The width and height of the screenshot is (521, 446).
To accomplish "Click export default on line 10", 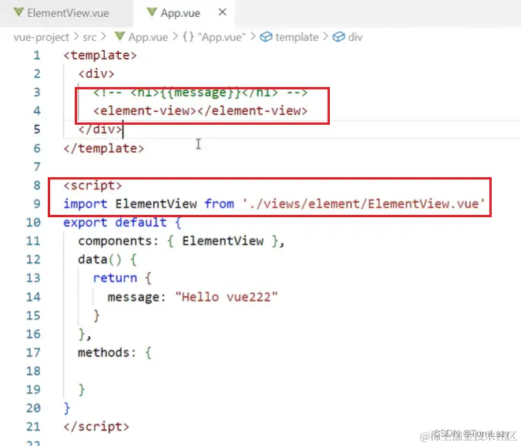I will pos(115,222).
